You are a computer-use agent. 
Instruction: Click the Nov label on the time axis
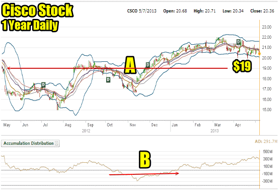pyautogui.click(x=133, y=125)
